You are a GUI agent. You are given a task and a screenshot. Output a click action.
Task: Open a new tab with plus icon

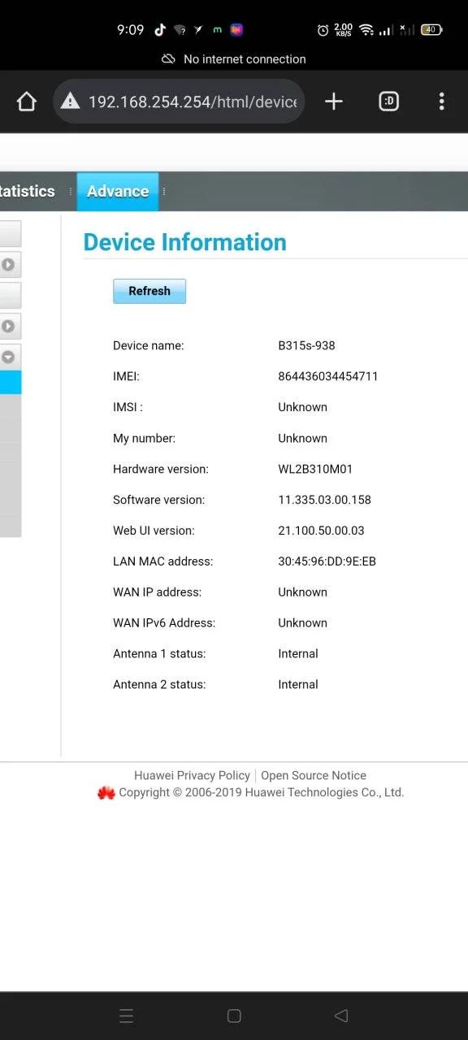pyautogui.click(x=334, y=102)
